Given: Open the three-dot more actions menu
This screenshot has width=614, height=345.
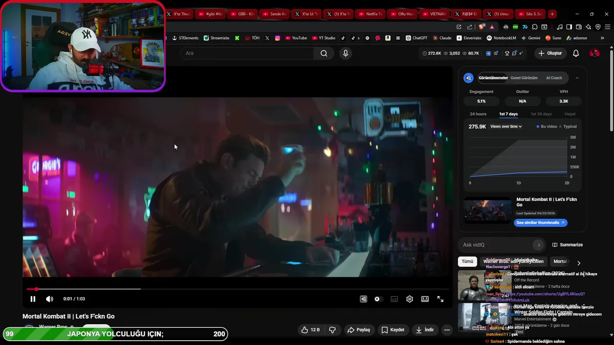Looking at the screenshot, I should pos(447,330).
